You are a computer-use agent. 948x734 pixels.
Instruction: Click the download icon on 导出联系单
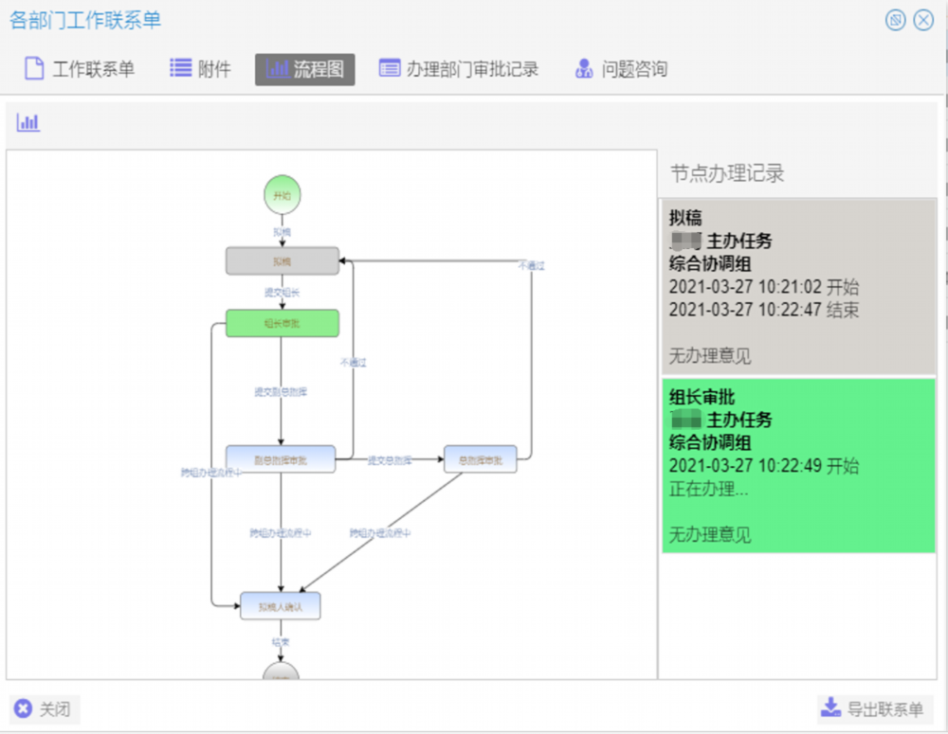click(x=830, y=708)
